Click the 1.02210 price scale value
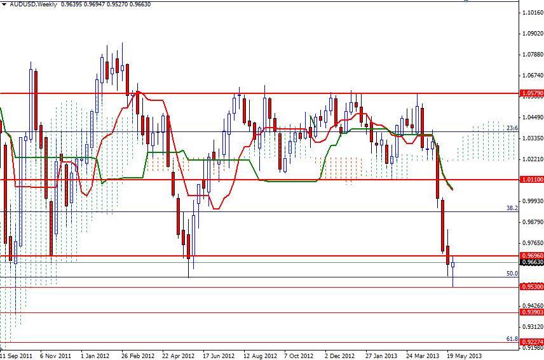 pos(533,159)
